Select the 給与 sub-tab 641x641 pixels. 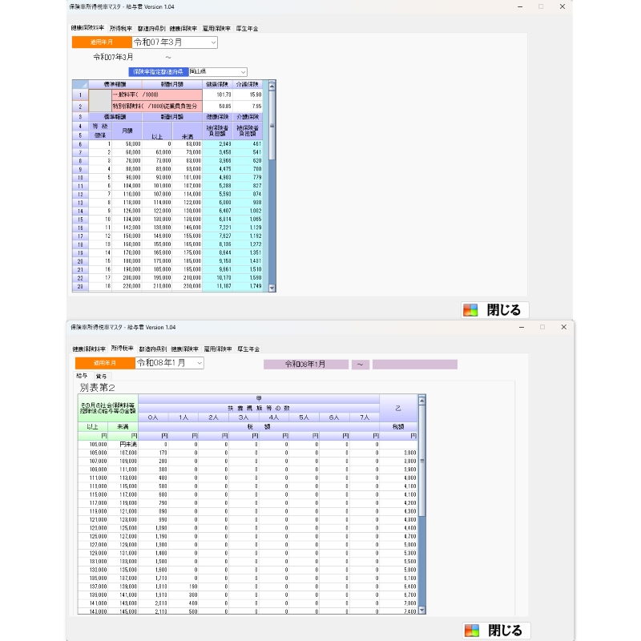tap(82, 376)
